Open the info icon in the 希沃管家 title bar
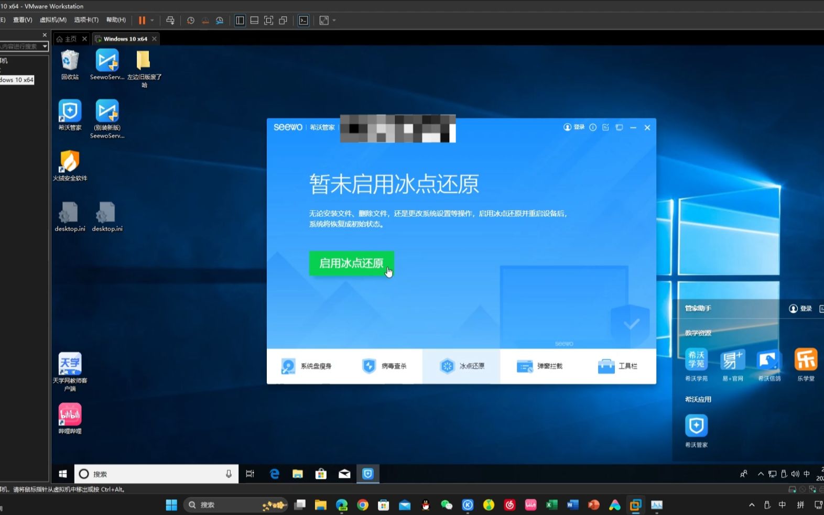 pyautogui.click(x=593, y=127)
